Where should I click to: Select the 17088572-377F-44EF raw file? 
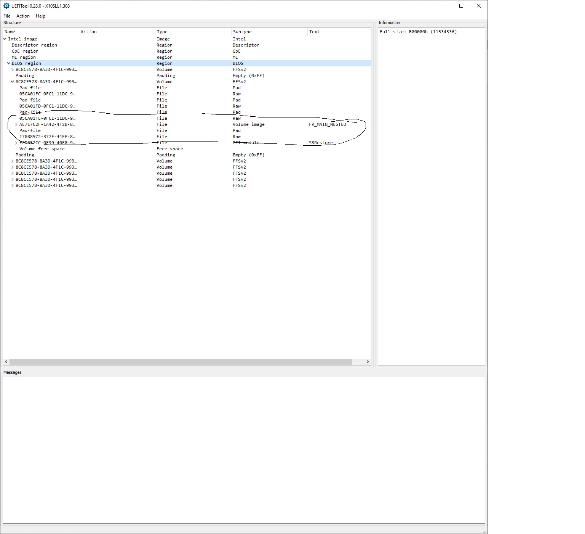click(x=187, y=137)
